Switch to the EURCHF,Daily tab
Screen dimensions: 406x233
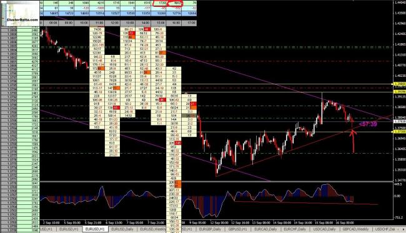tap(295, 229)
